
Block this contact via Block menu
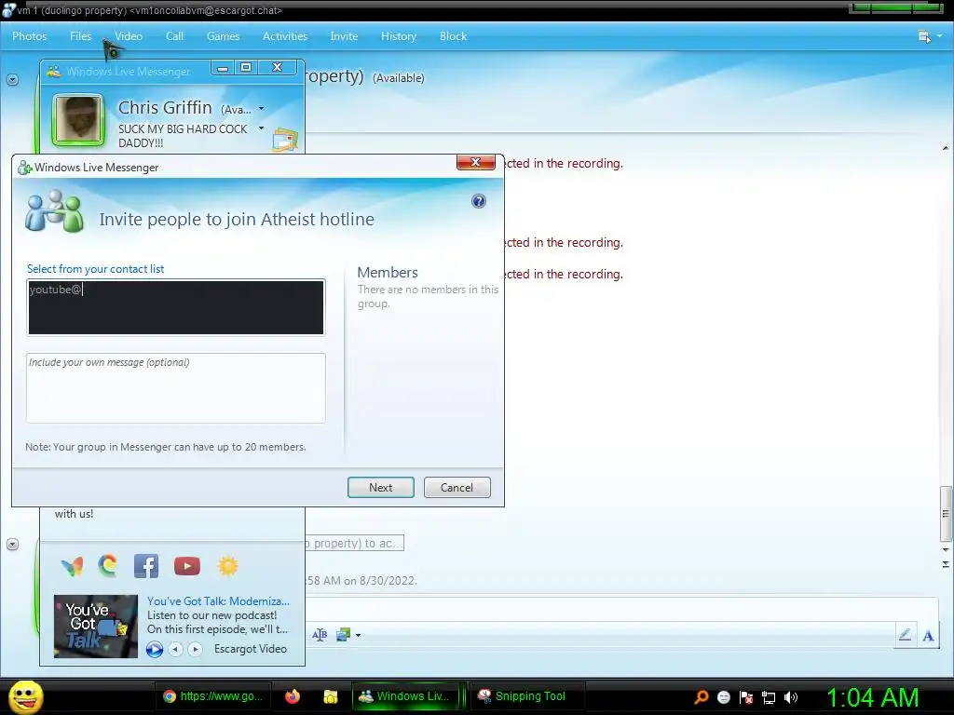(x=454, y=36)
